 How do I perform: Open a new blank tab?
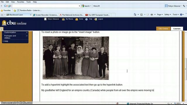point(113,15)
